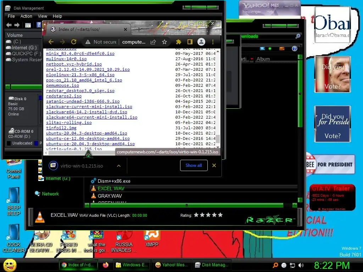Viewport: 363px width, 272px height.
Task: Open the satanic-undead-i386-666.9.iso link
Action: [x=83, y=101]
